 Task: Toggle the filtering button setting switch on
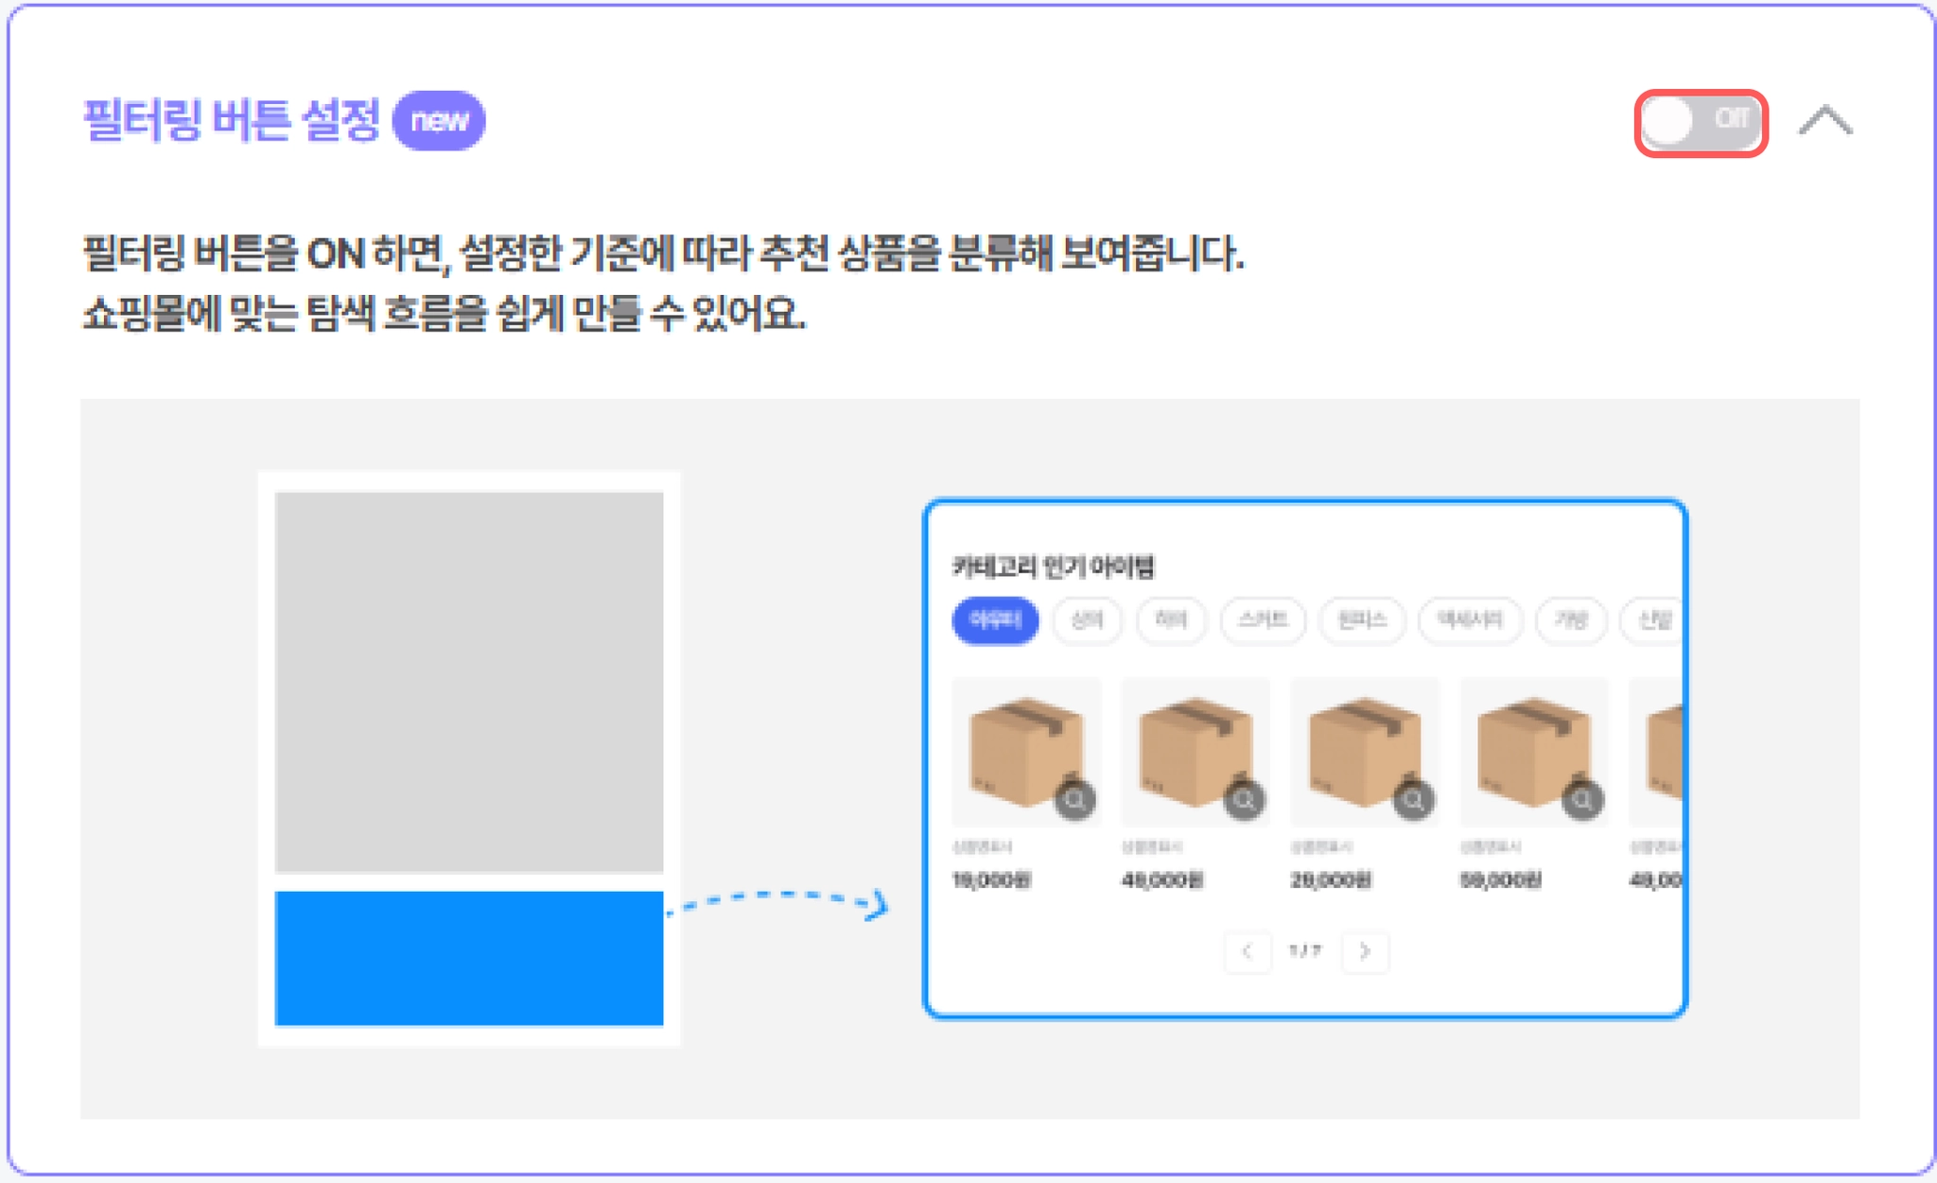pos(1701,123)
